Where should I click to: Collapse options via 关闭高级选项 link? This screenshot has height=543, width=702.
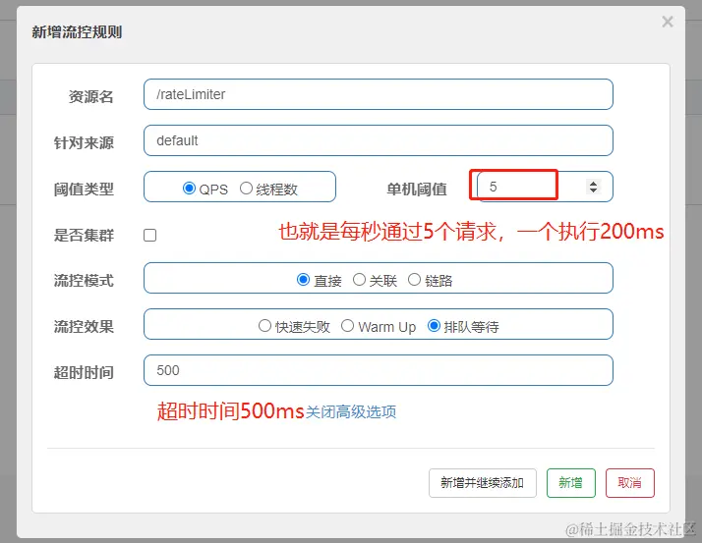(351, 411)
